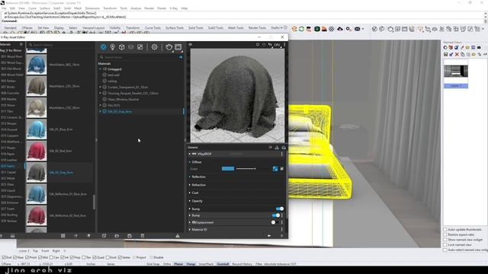Click diffuse color texture slot icon

(275, 169)
